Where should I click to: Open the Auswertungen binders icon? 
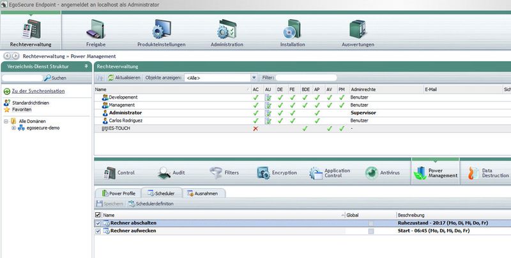tap(358, 29)
